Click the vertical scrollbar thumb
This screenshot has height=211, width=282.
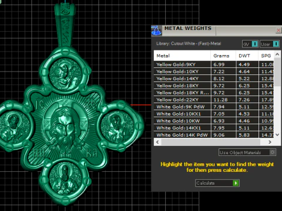(x=277, y=72)
